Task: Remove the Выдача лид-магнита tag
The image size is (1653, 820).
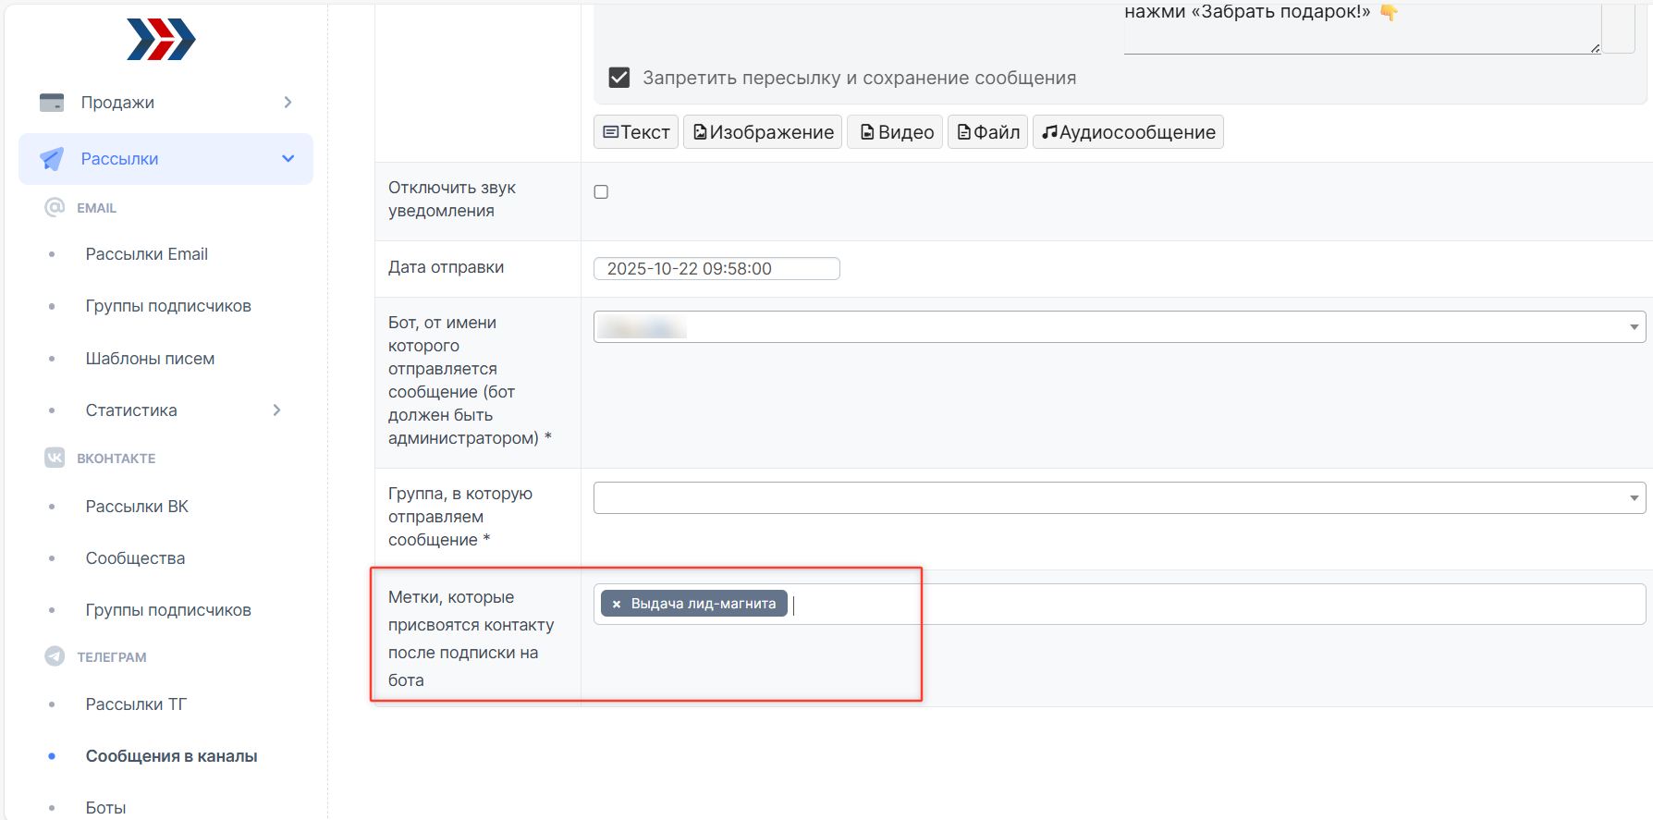Action: click(x=617, y=604)
